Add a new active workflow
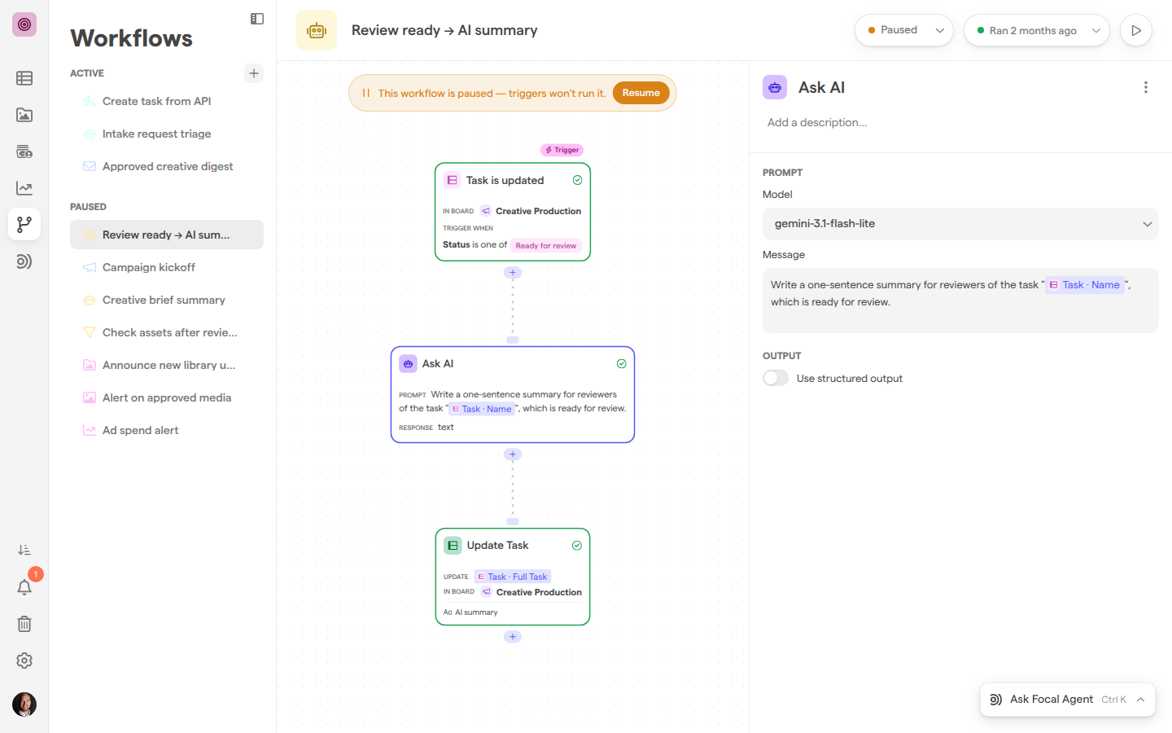 click(x=254, y=73)
